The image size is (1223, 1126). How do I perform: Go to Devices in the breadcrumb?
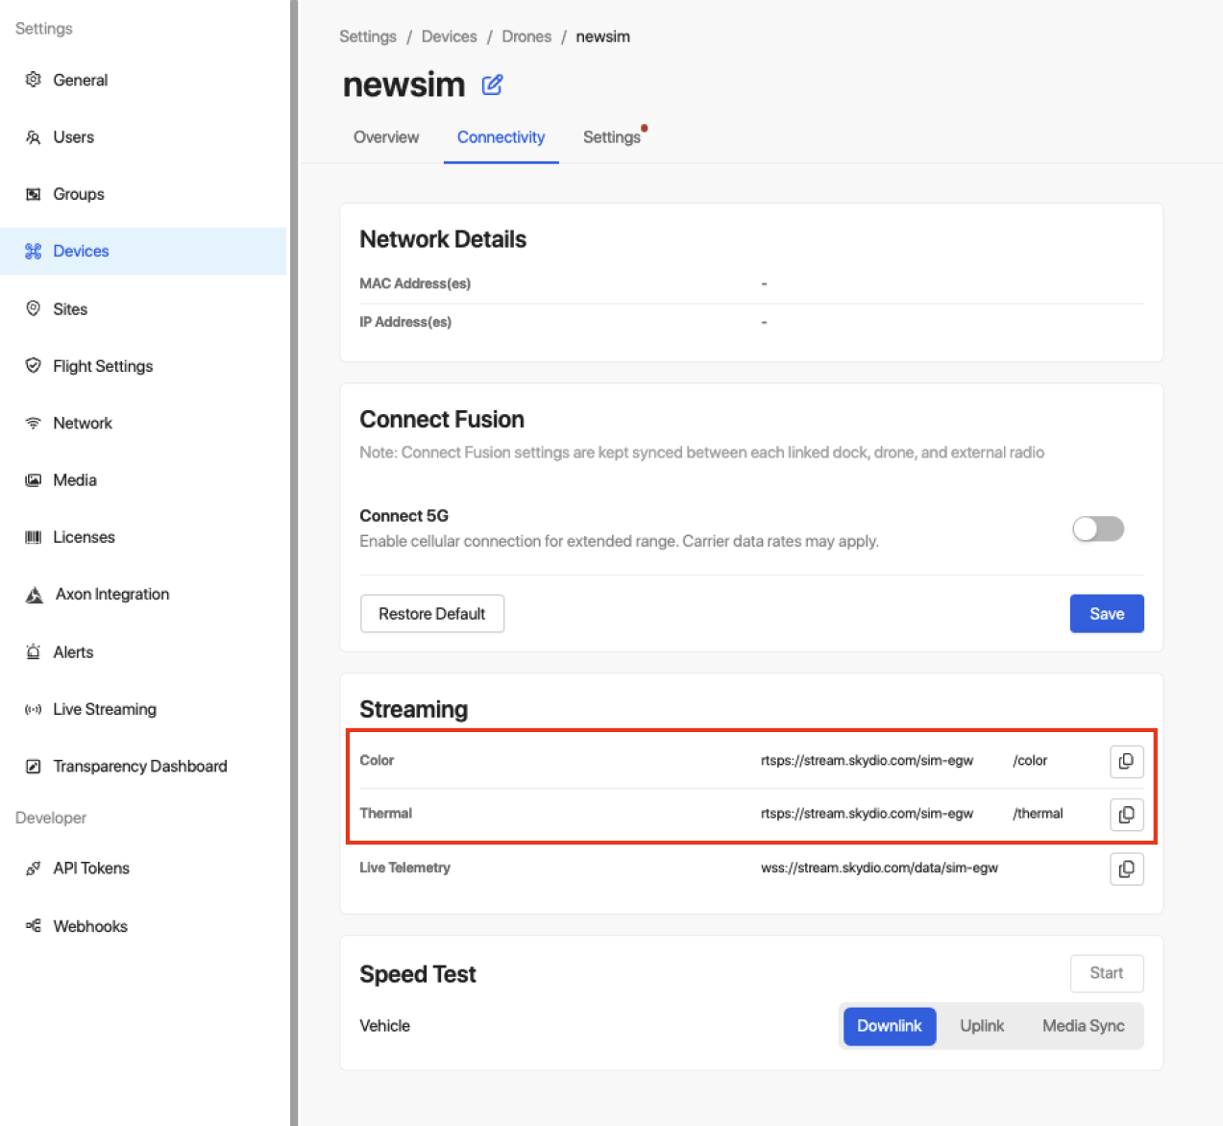click(x=449, y=37)
